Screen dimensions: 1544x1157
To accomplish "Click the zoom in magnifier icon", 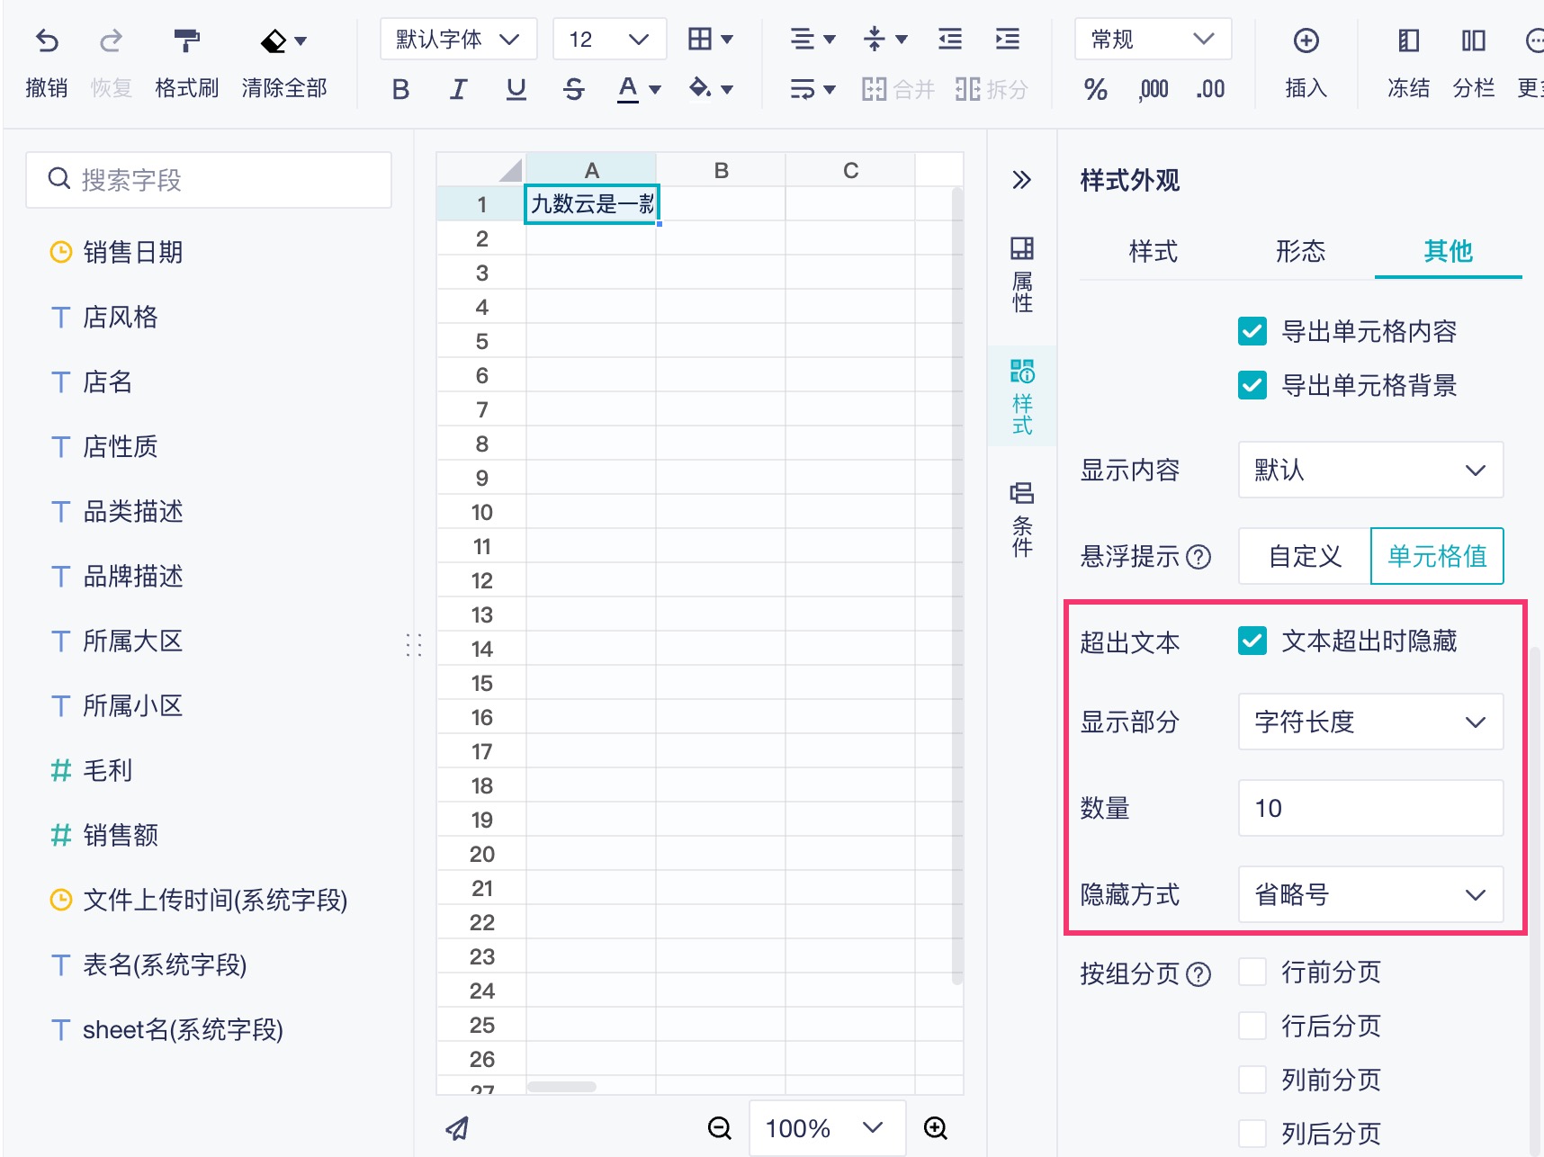I will pos(936,1127).
